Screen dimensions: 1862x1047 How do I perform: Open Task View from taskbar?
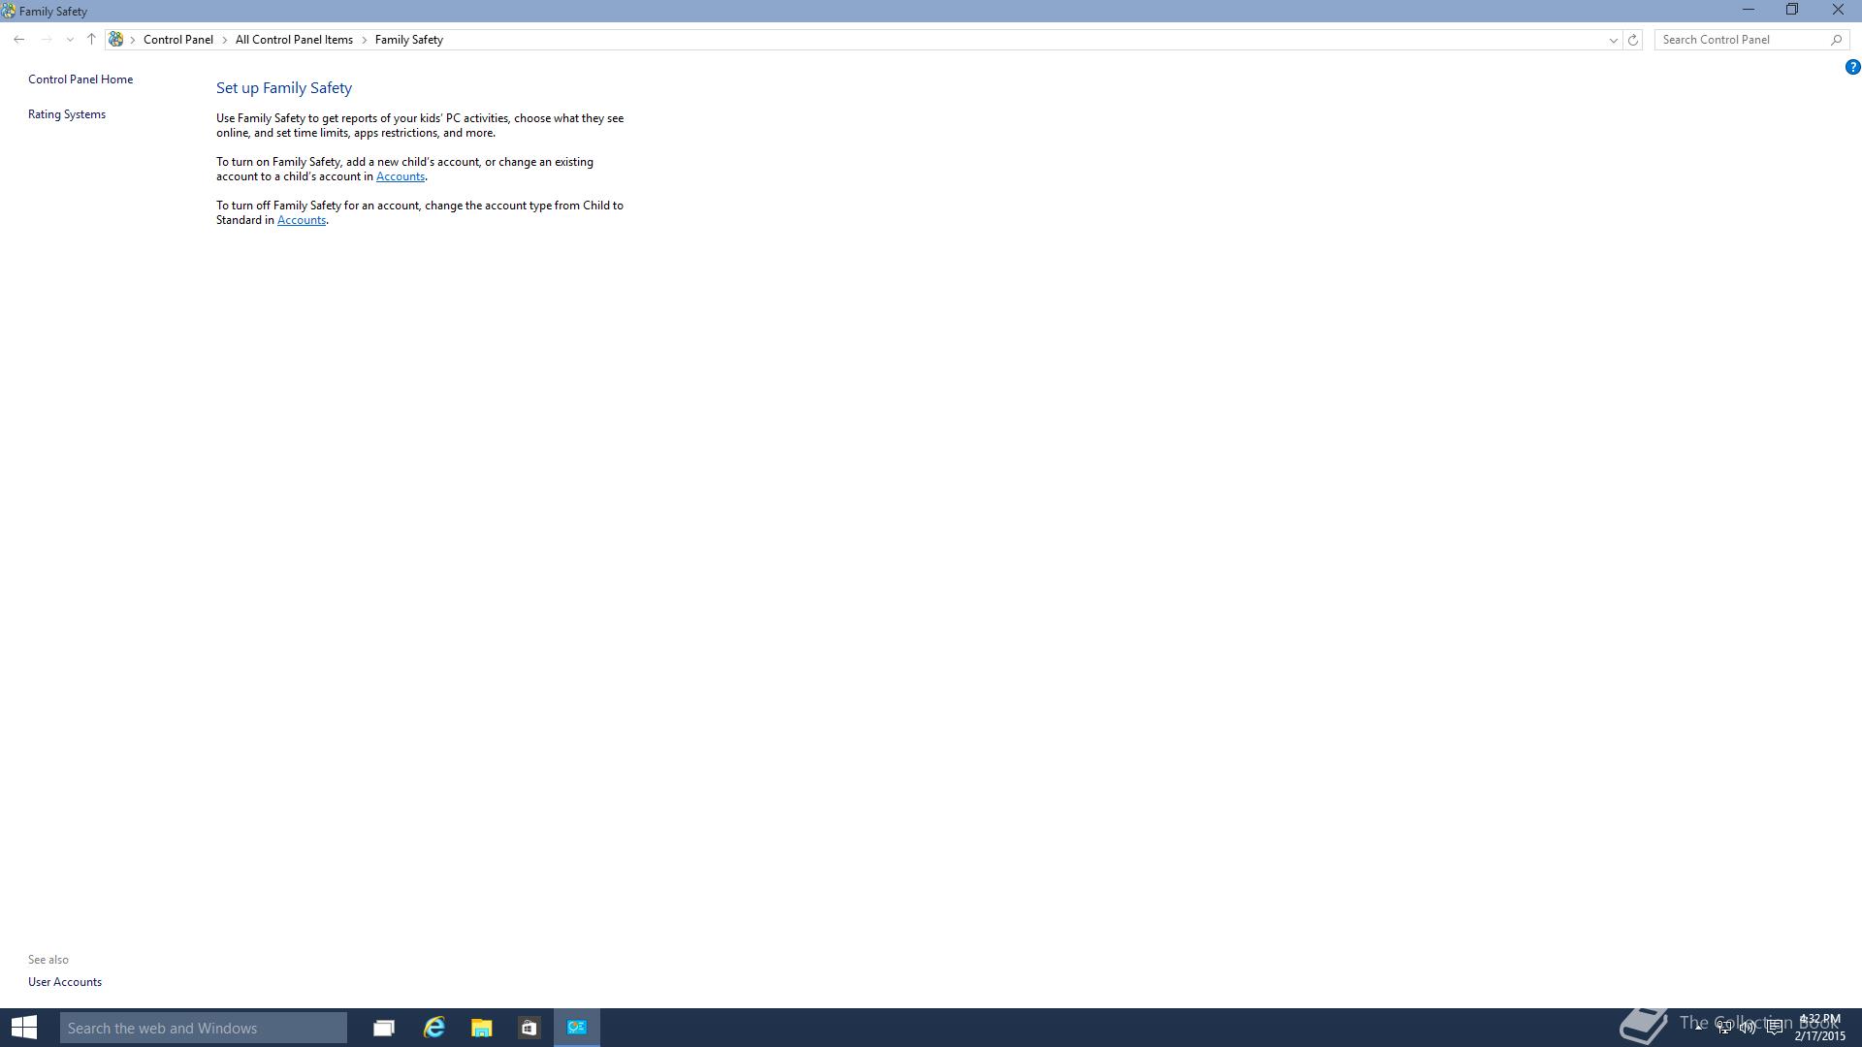coord(384,1028)
